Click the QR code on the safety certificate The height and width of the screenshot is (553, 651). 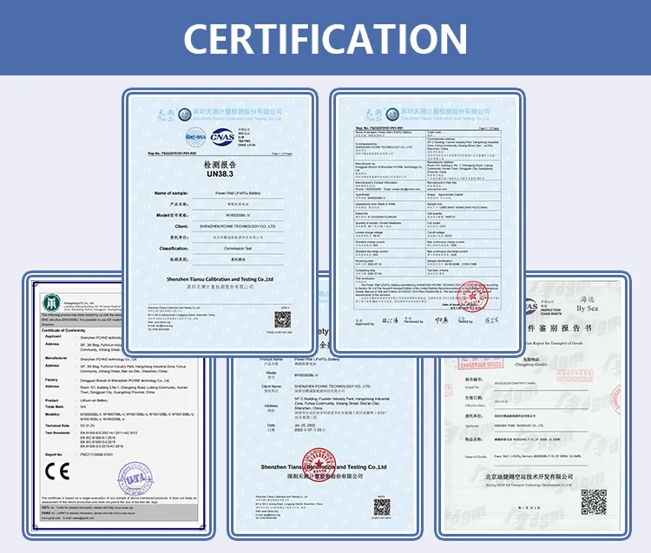[x=382, y=507]
